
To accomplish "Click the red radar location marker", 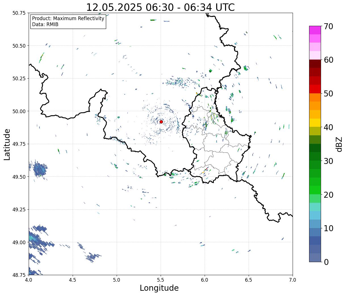I will pos(161,122).
